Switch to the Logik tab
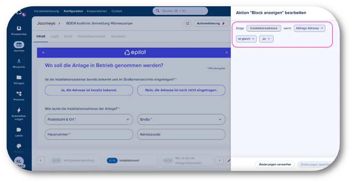This screenshot has width=352, height=183. pos(55,36)
